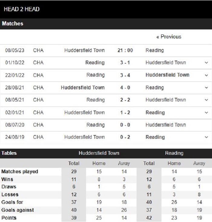This screenshot has height=222, width=212.
Task: Open the 3 - 4 score result
Action: [125, 75]
